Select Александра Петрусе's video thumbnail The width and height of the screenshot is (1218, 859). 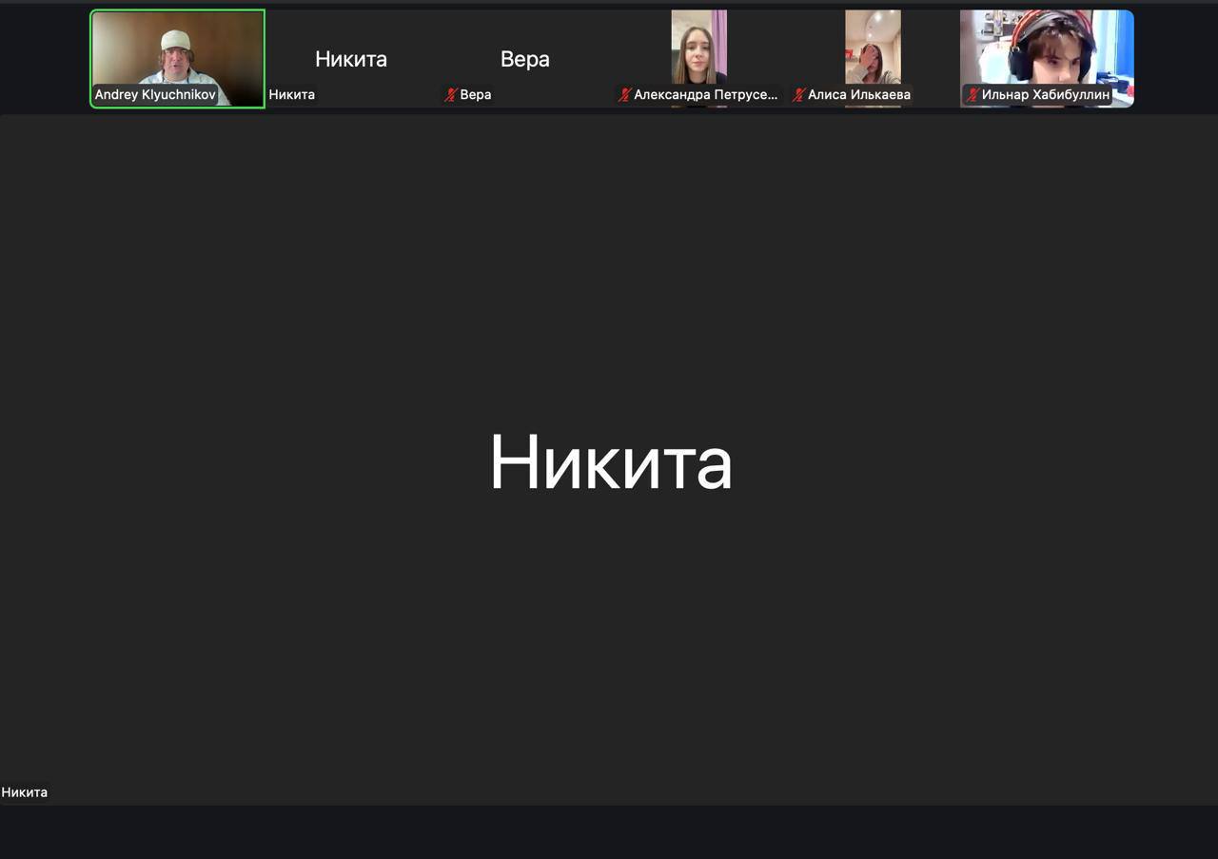(698, 48)
